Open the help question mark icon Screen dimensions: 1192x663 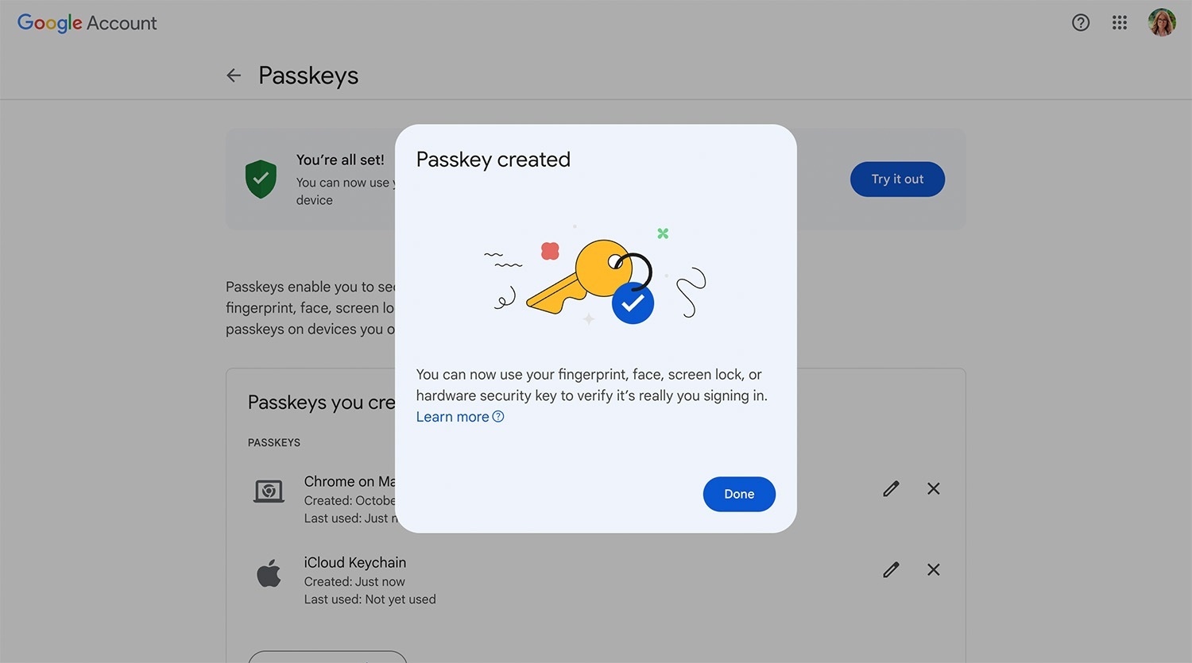click(x=1081, y=22)
